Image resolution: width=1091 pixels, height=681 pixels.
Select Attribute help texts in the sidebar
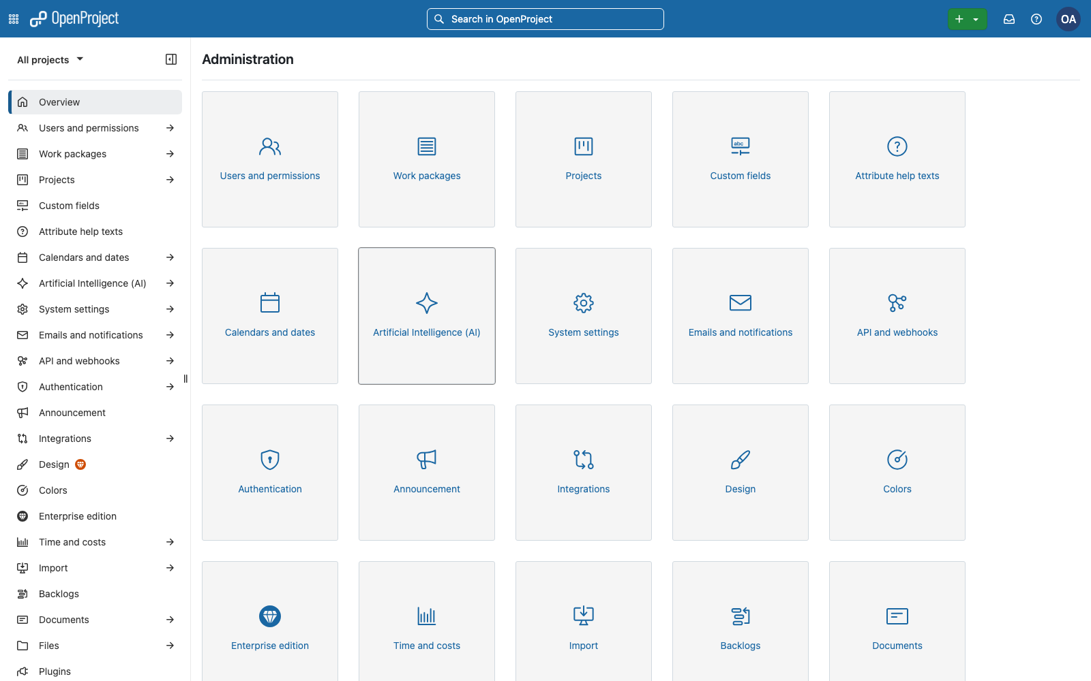pyautogui.click(x=95, y=232)
